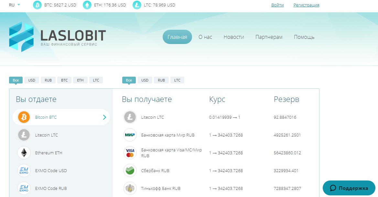This screenshot has width=378, height=197.
Task: Filter receive currencies by USD
Action: click(145, 80)
